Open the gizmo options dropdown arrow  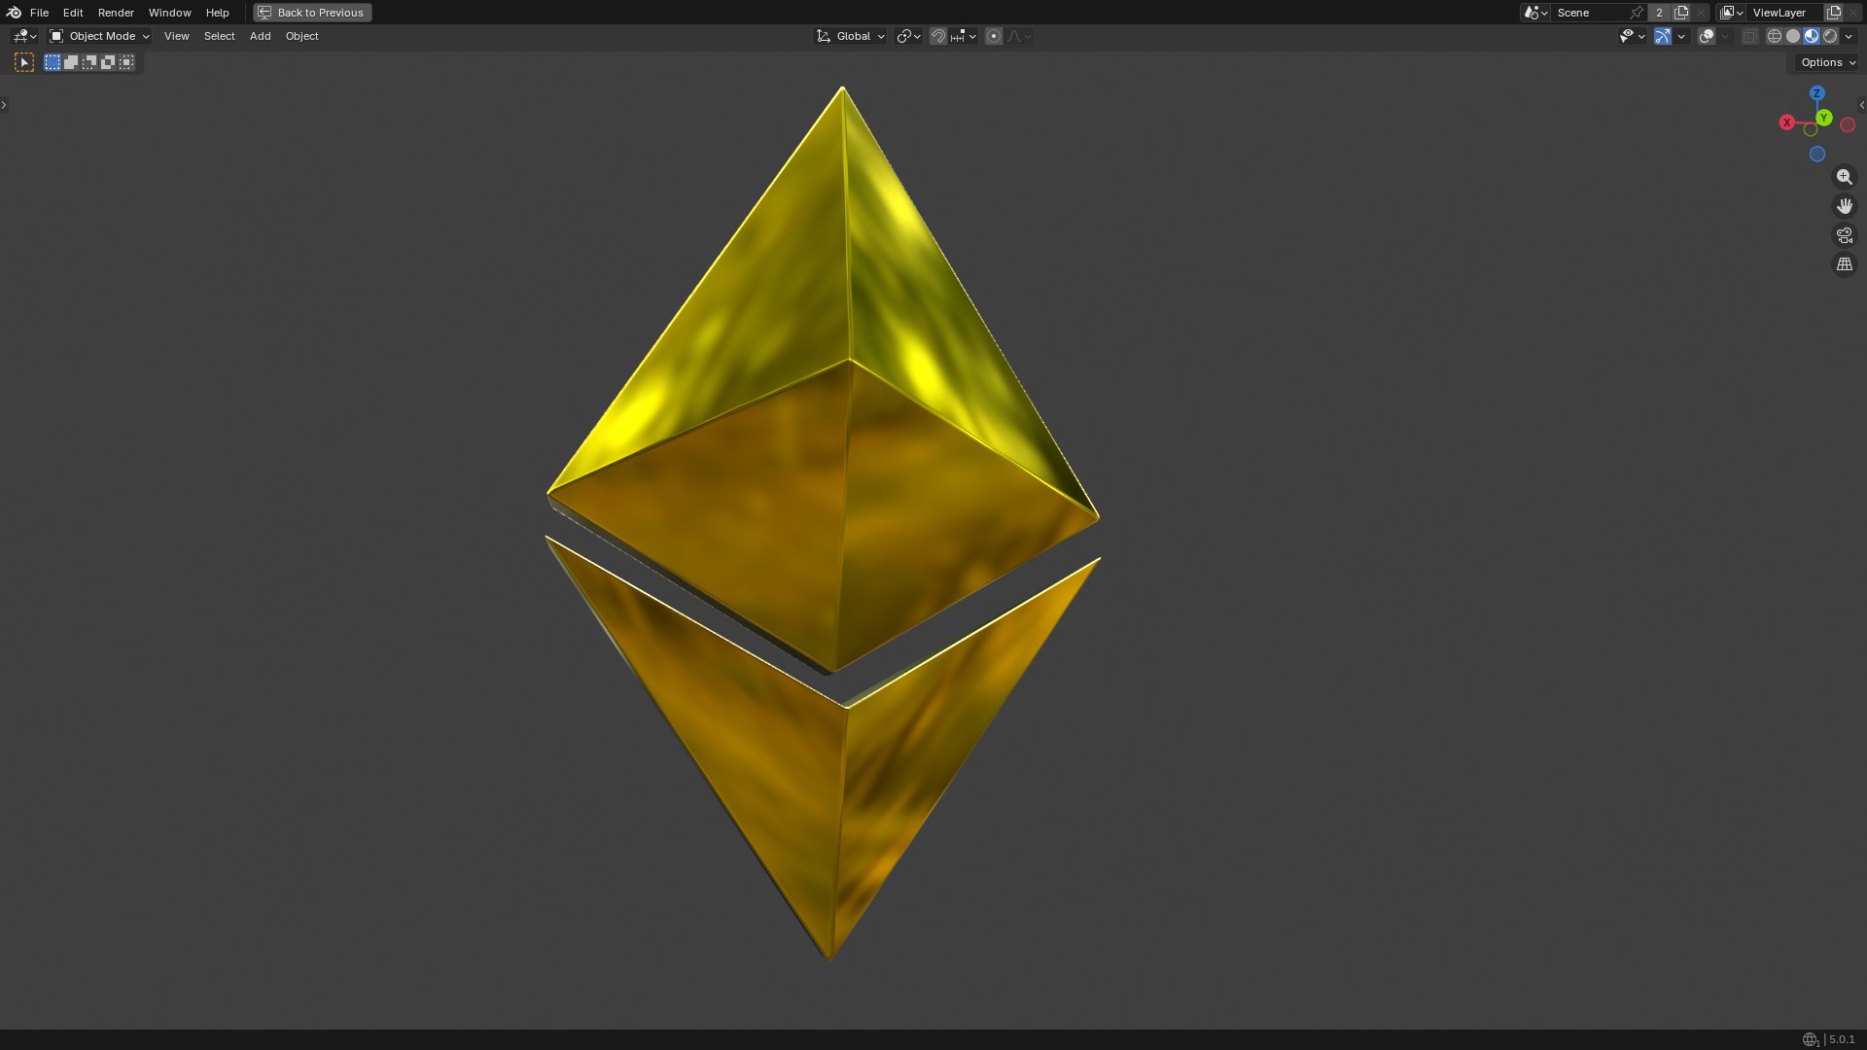coord(1681,36)
